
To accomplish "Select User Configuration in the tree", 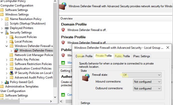I will point(13,91).
